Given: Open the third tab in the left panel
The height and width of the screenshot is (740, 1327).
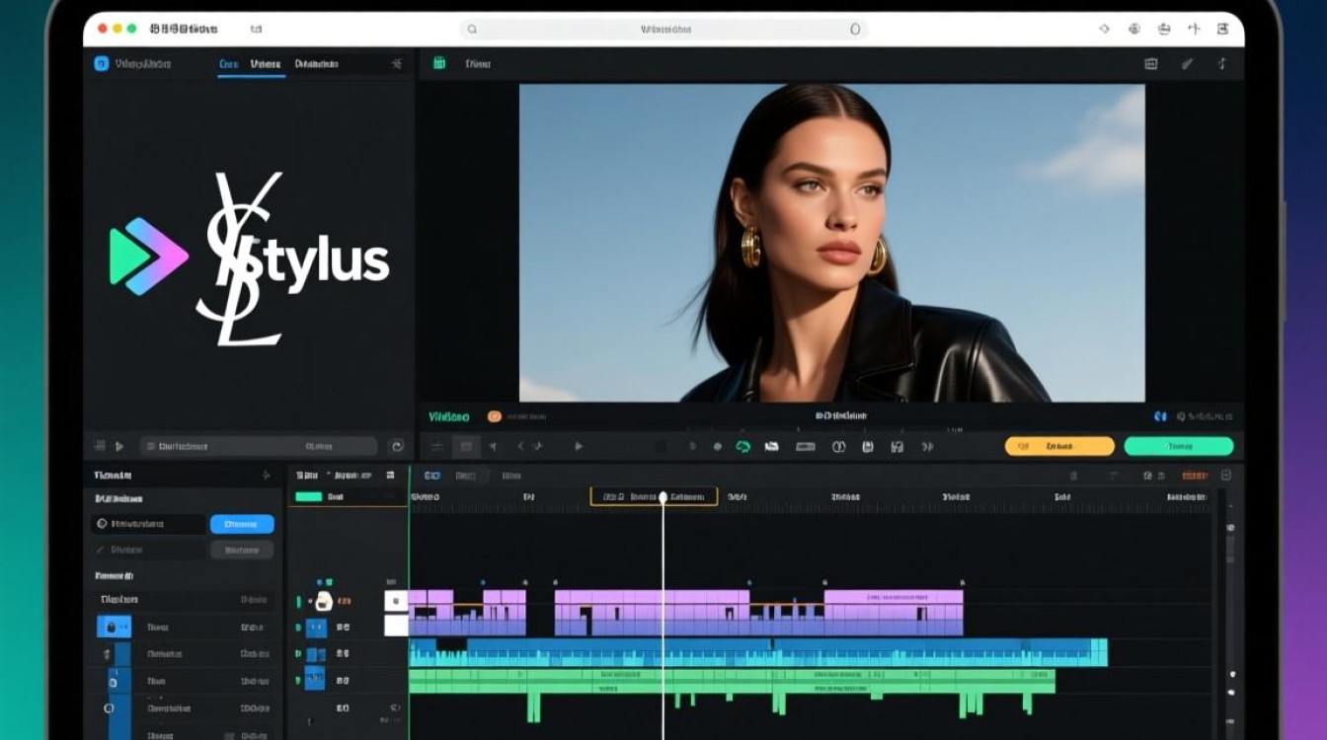Looking at the screenshot, I should 316,65.
